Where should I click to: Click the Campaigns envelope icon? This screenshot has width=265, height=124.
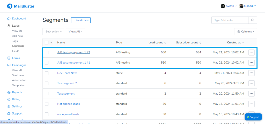9,65
